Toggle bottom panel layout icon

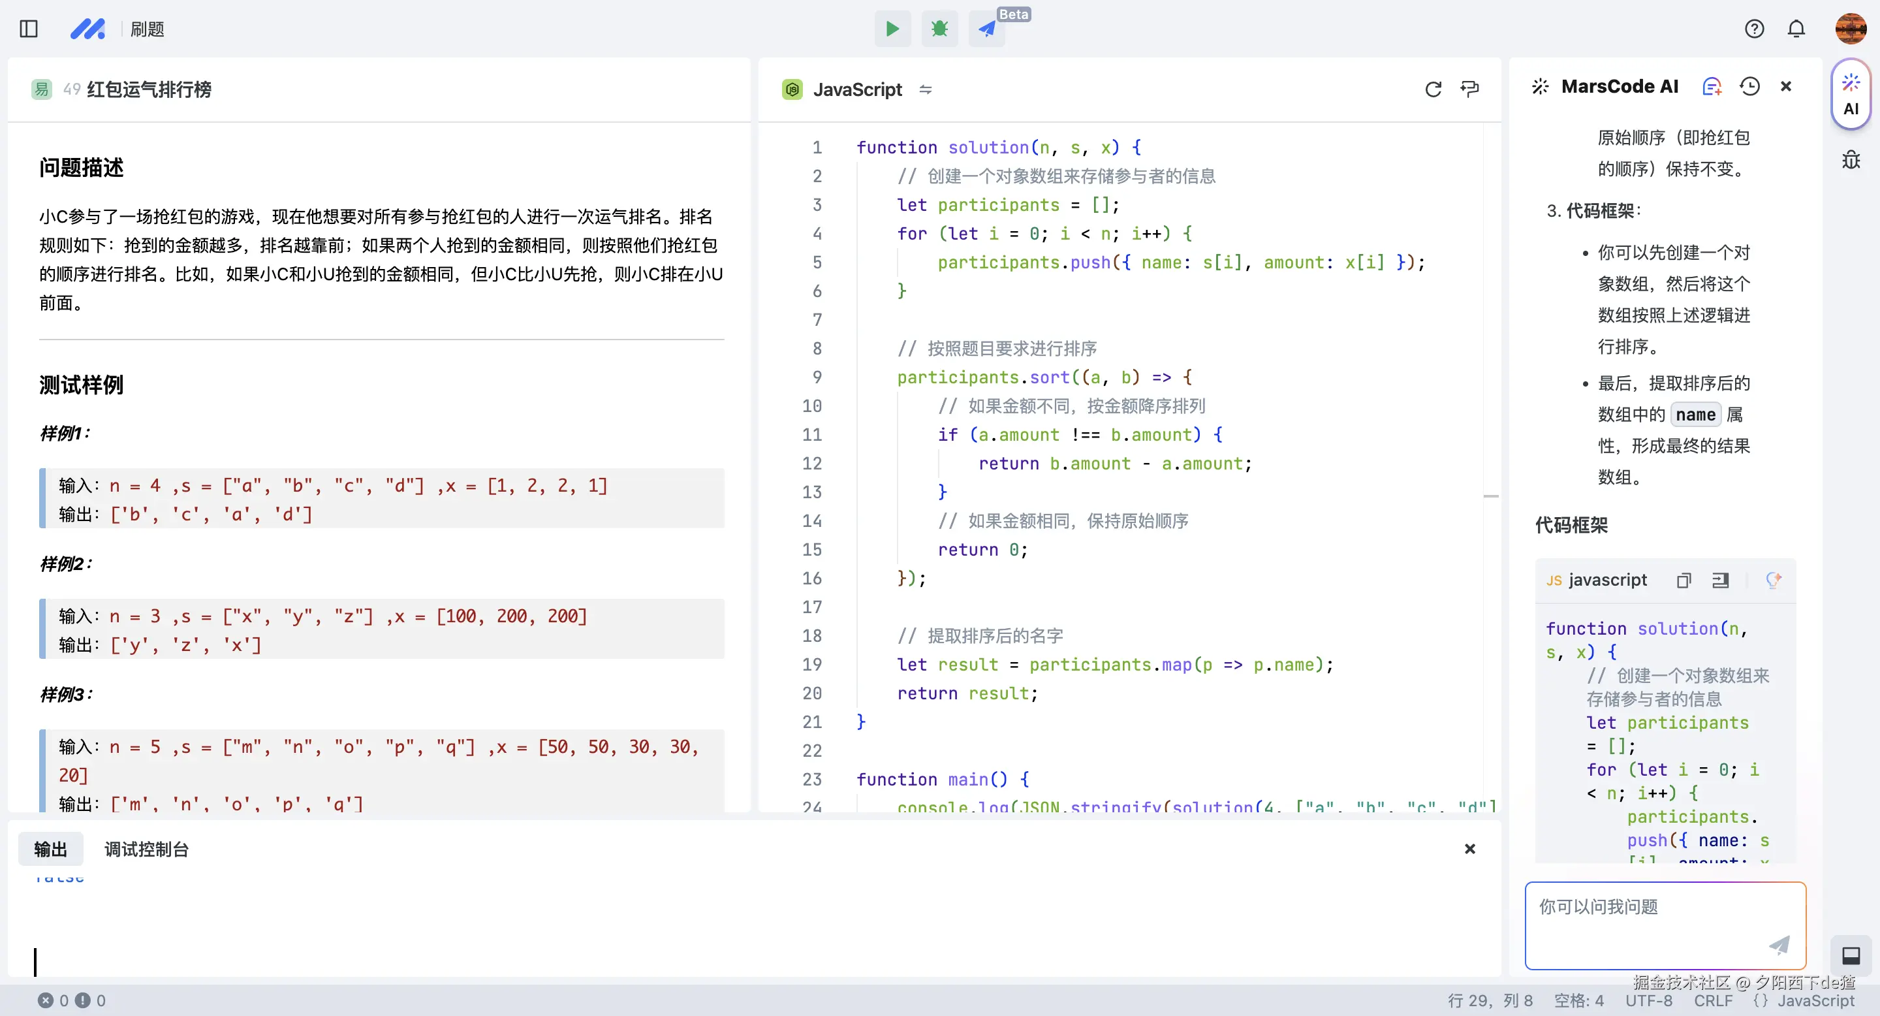pyautogui.click(x=1850, y=955)
